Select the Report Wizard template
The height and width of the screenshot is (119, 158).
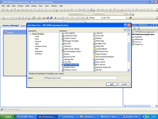(100, 54)
